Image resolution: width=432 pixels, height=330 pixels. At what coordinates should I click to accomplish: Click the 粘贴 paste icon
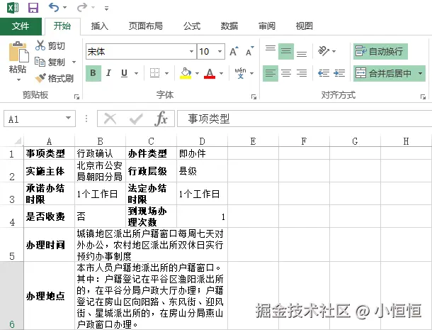point(18,52)
